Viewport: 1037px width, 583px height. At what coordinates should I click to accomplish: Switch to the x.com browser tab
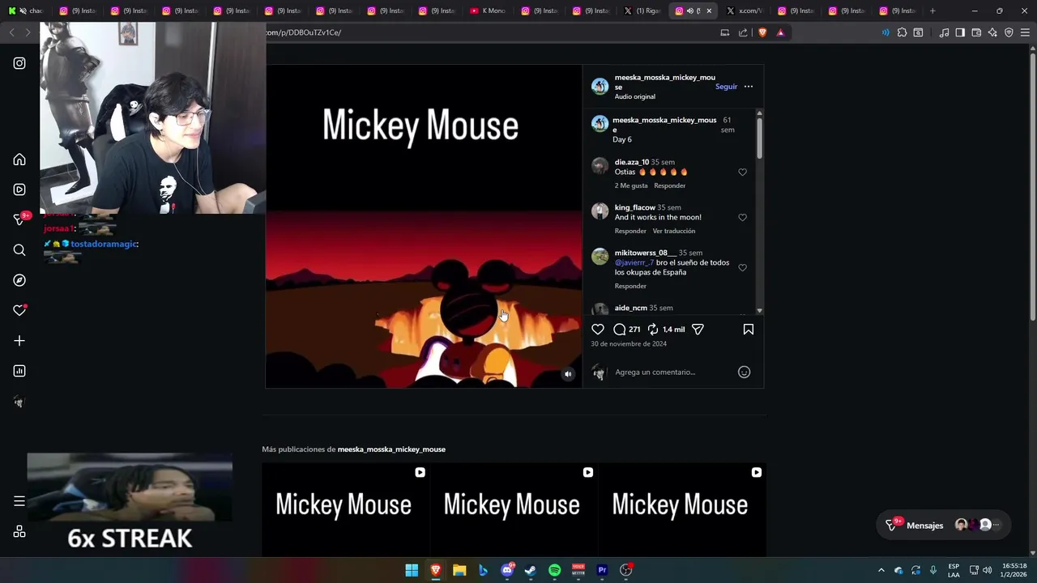(745, 11)
